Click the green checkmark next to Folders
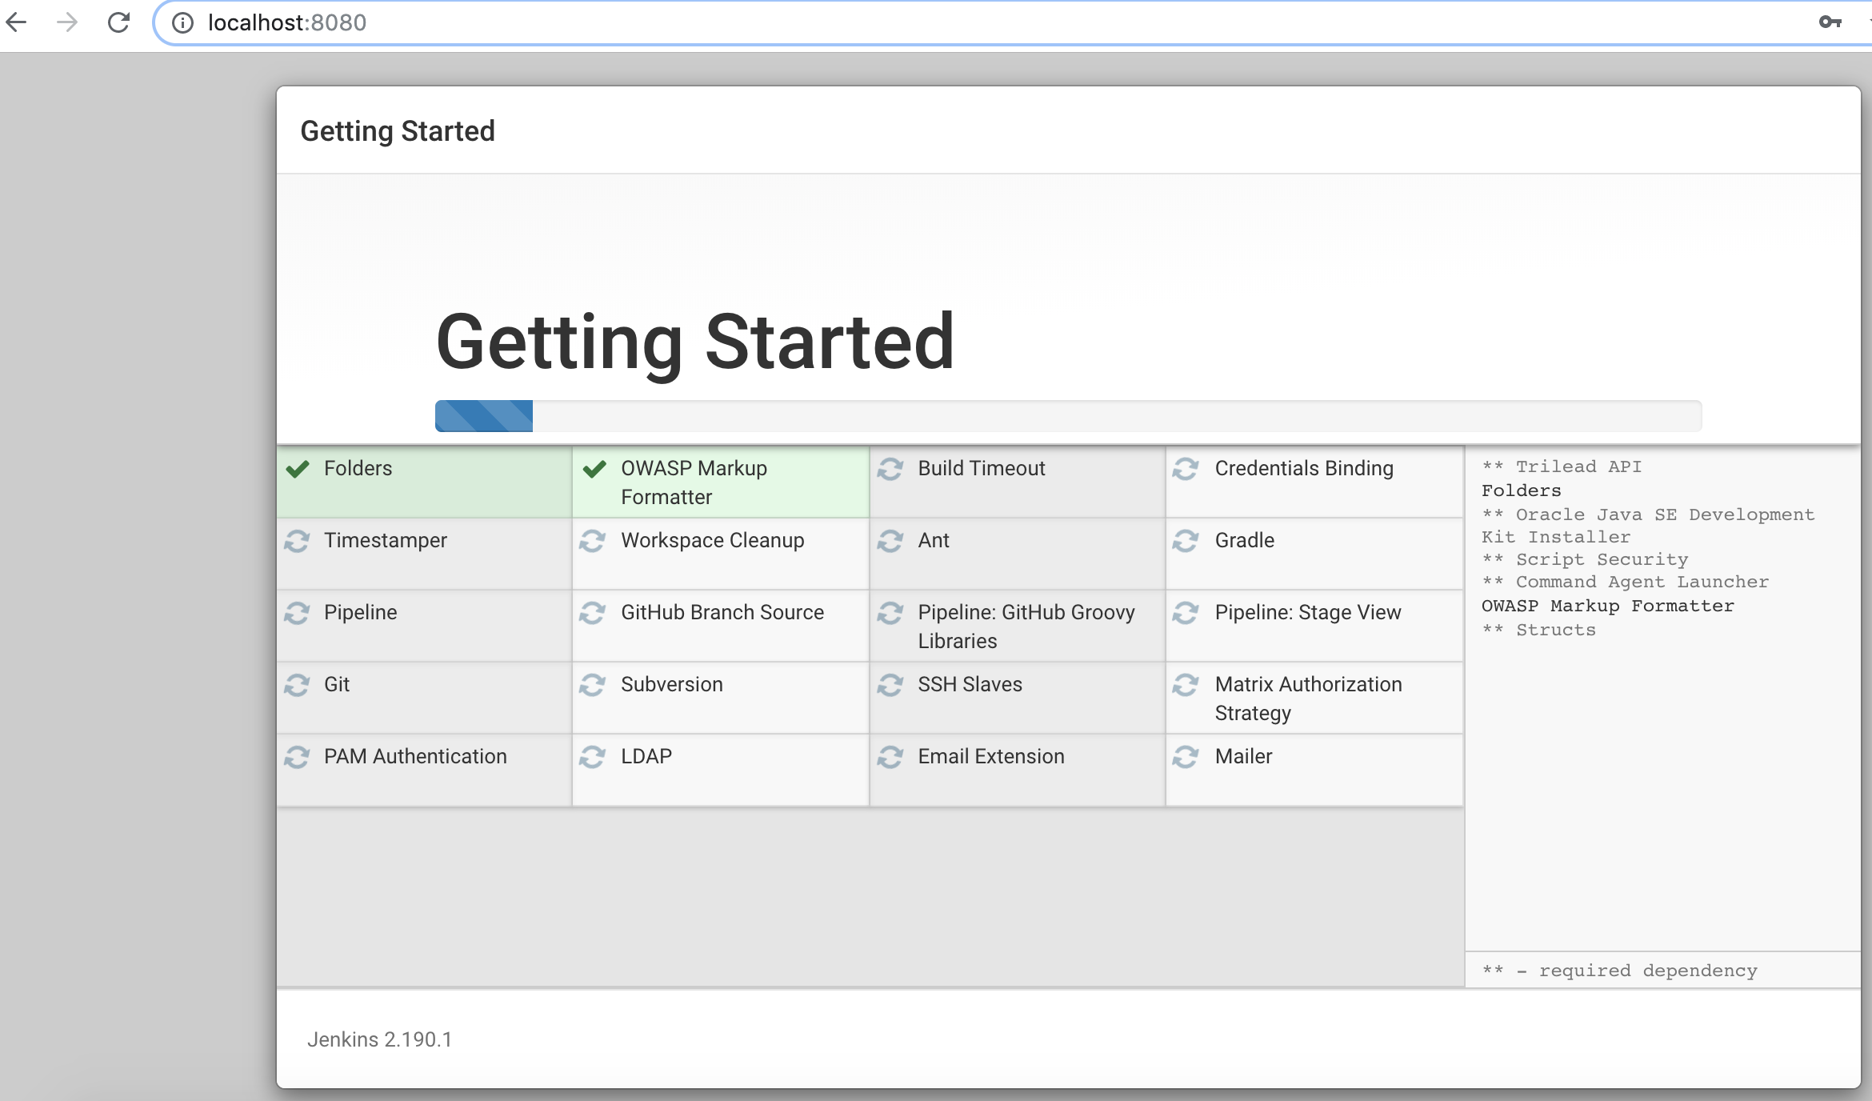The height and width of the screenshot is (1101, 1872). tap(298, 469)
